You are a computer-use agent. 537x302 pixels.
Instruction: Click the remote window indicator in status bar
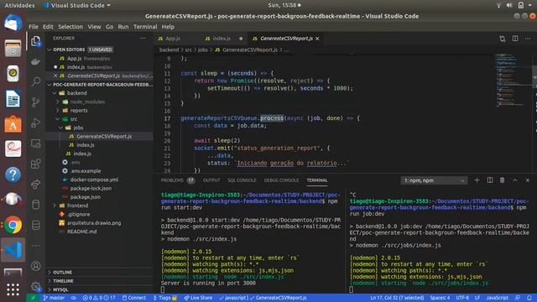[x=34, y=298]
